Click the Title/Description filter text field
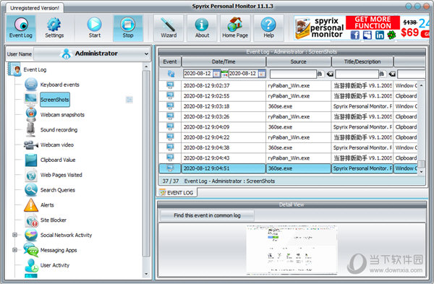 click(357, 74)
